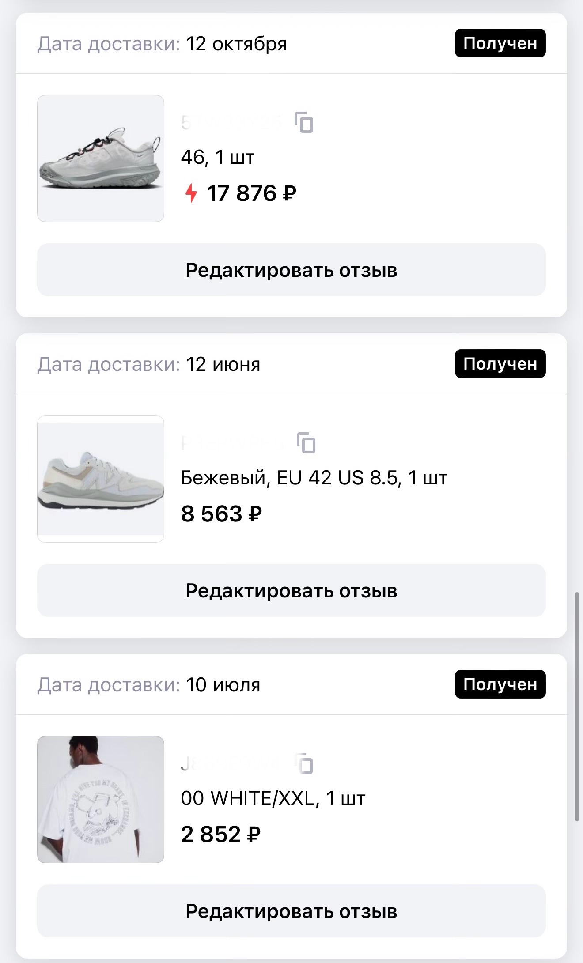Viewport: 583px width, 963px height.
Task: Copy article number of the 10 июля order
Action: 304,763
